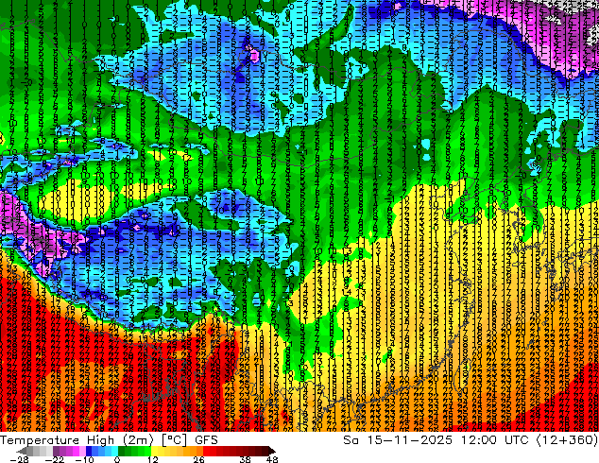The height and width of the screenshot is (463, 599).
Task: Click the darkest maroon arrow end above 48
Action: click(x=272, y=451)
